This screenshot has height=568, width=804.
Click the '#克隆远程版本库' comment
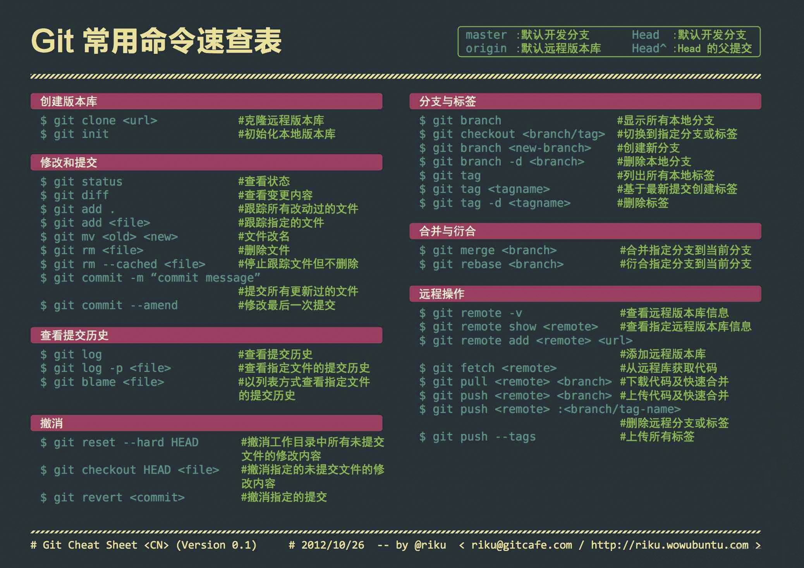281,120
